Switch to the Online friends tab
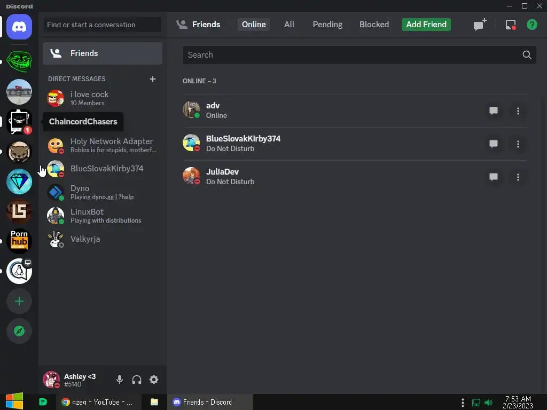This screenshot has width=547, height=410. click(x=254, y=25)
